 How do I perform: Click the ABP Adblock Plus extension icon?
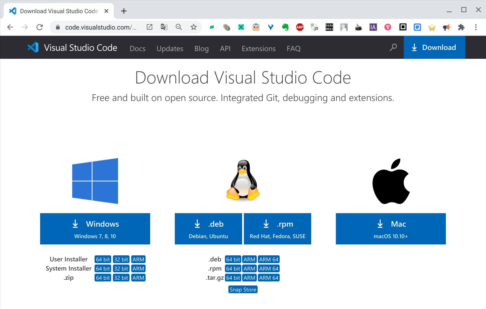pos(300,27)
